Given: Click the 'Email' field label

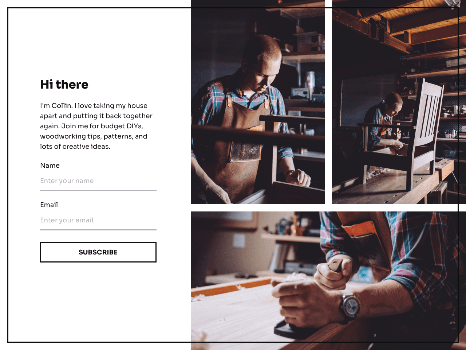Looking at the screenshot, I should pyautogui.click(x=49, y=205).
